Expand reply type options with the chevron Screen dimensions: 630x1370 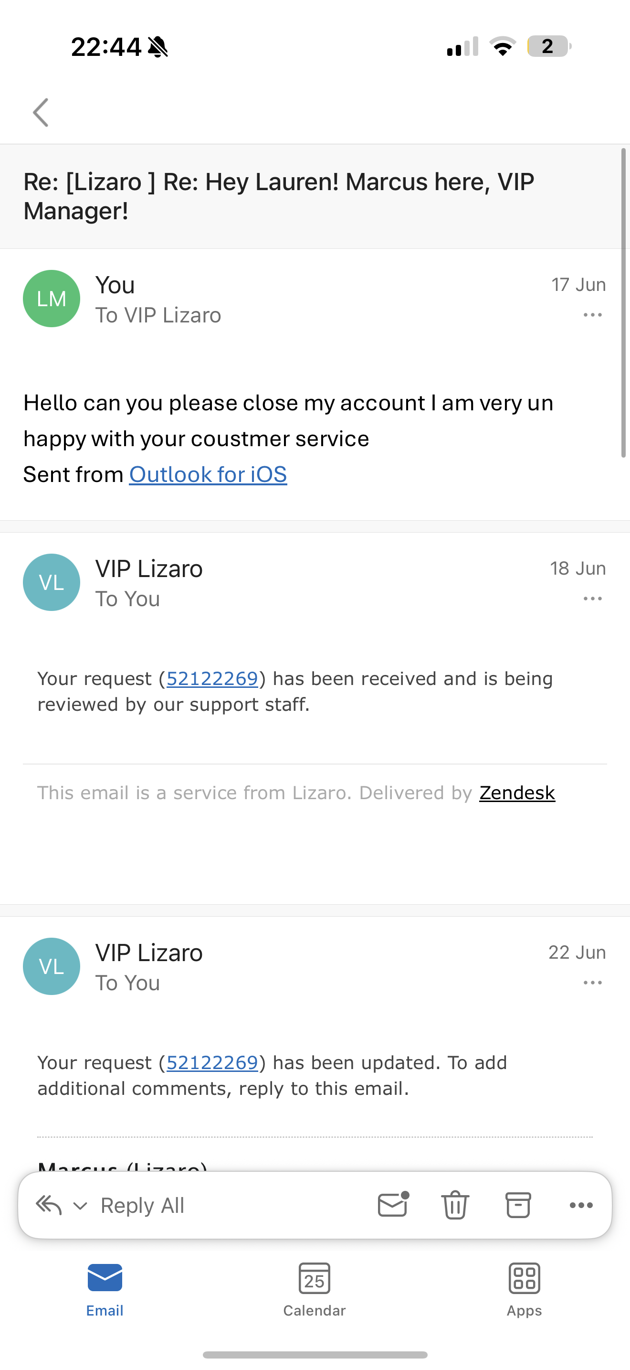click(x=80, y=1206)
